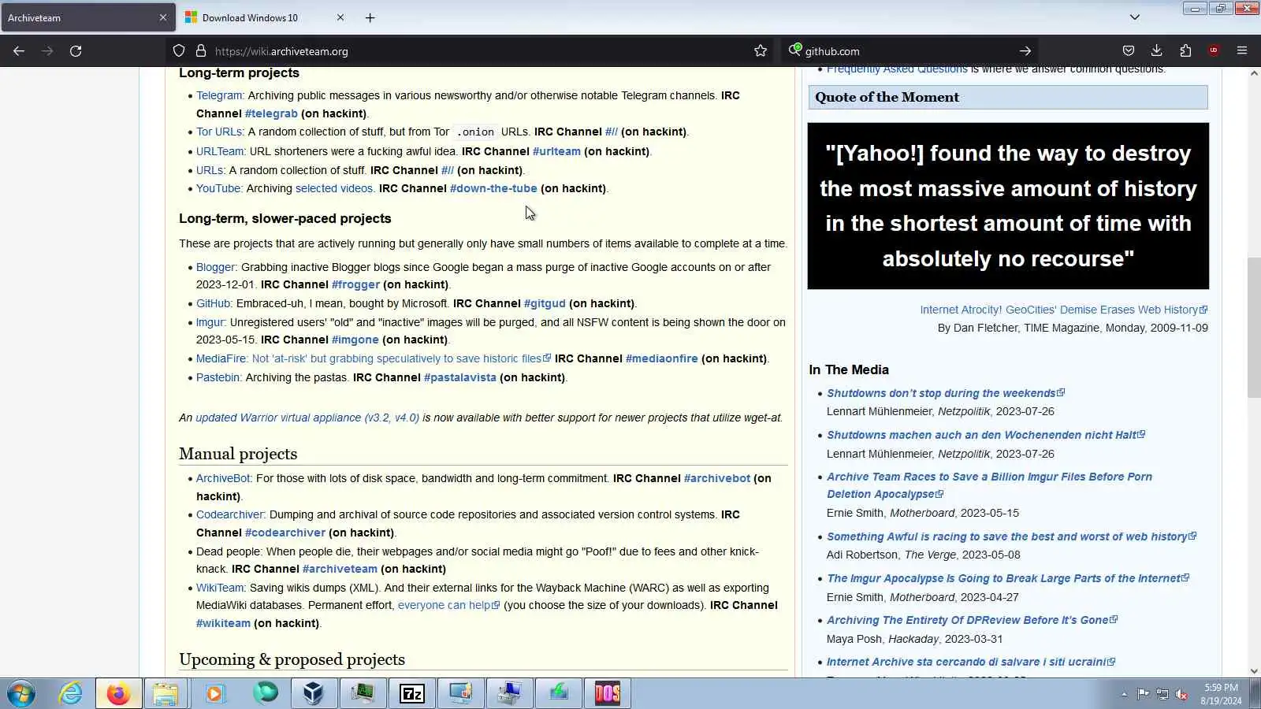Reload the current page
Image resolution: width=1261 pixels, height=709 pixels.
[x=76, y=51]
